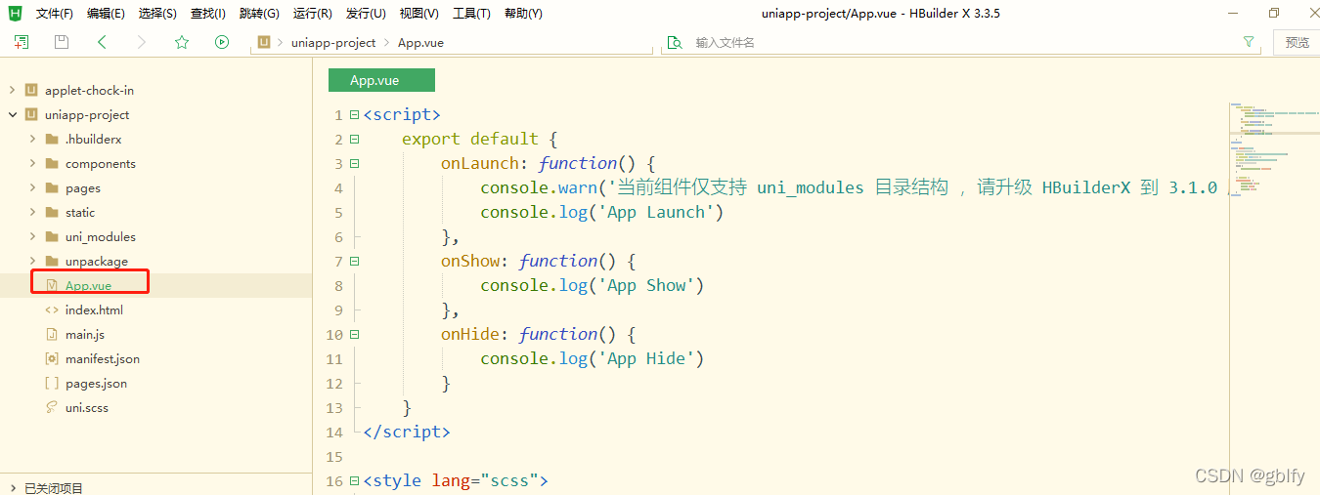Switch to the App.vue editor tab
Screen dimensions: 1320x495
coord(381,80)
